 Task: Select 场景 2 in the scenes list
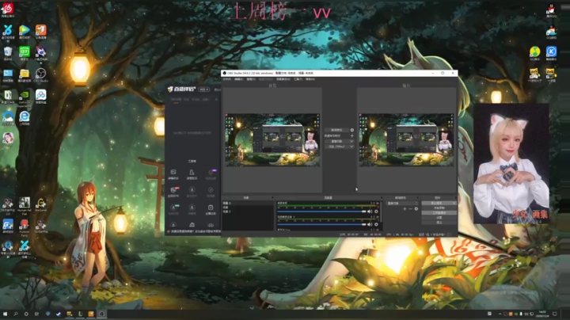pos(247,211)
